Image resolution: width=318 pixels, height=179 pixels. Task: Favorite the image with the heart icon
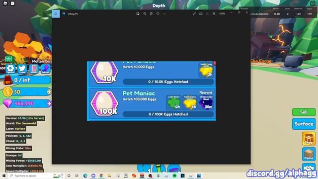tap(158, 14)
